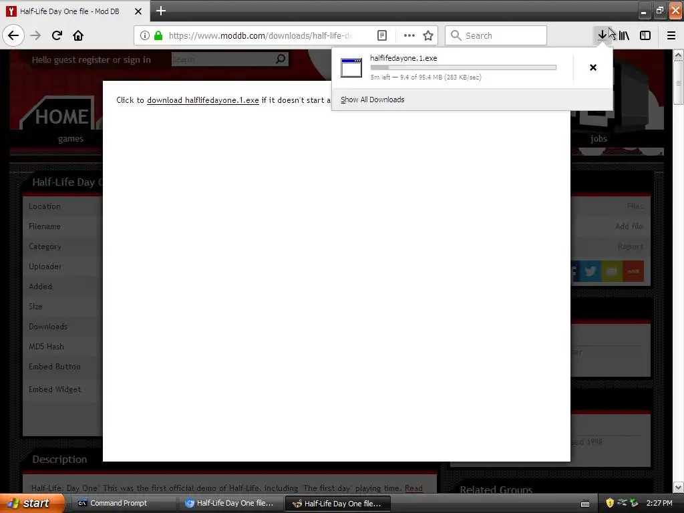The height and width of the screenshot is (513, 684).
Task: Focus the browser Search field
Action: point(496,35)
